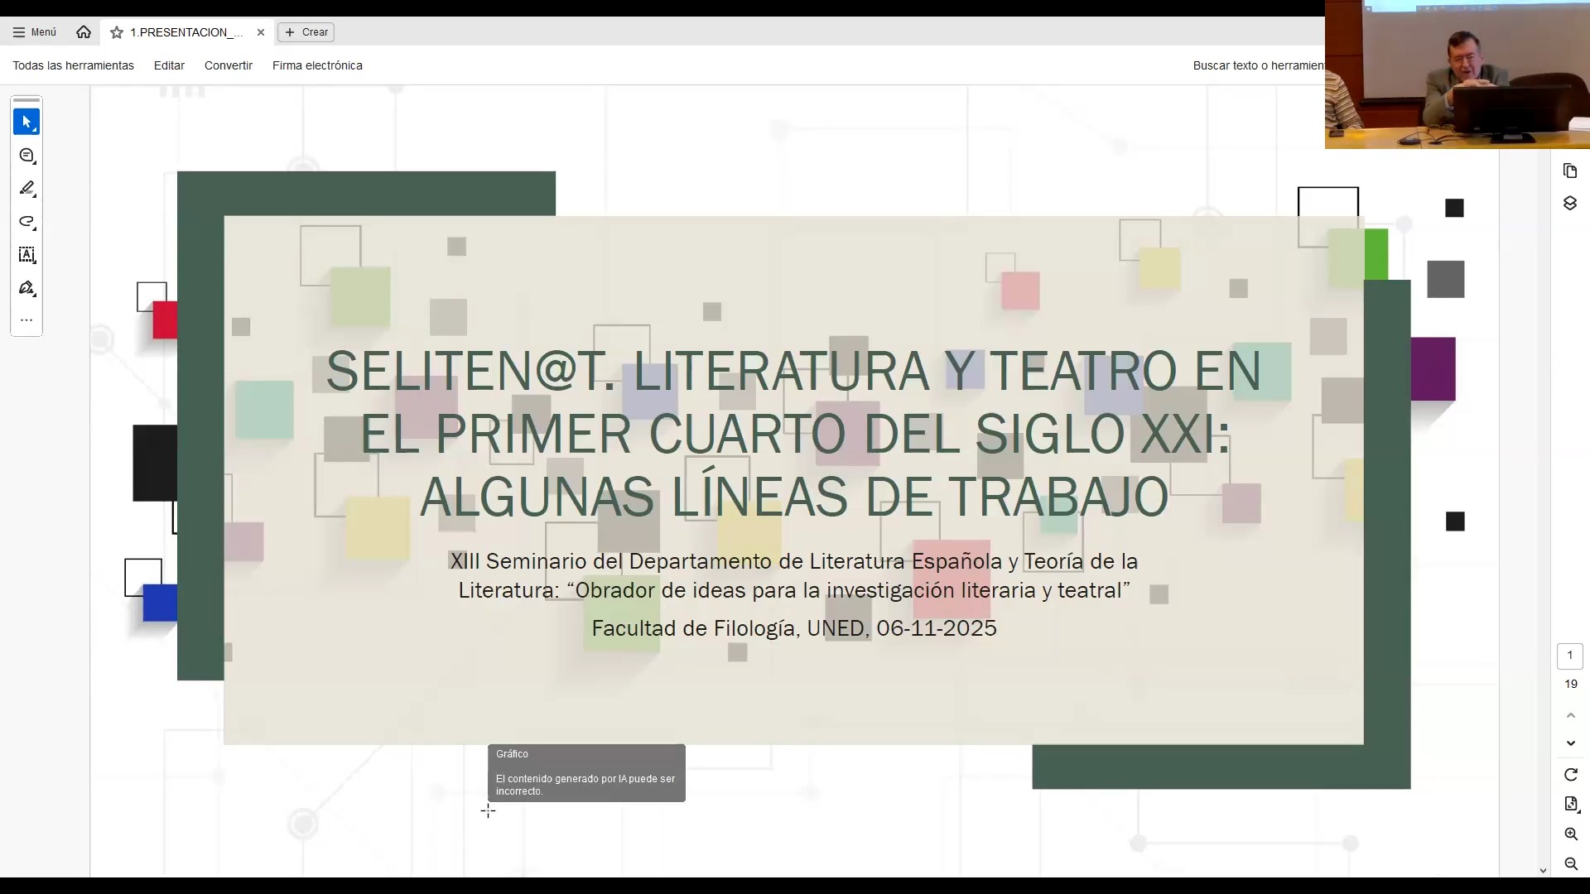Click Convertir option
Image resolution: width=1590 pixels, height=894 pixels.
229,65
